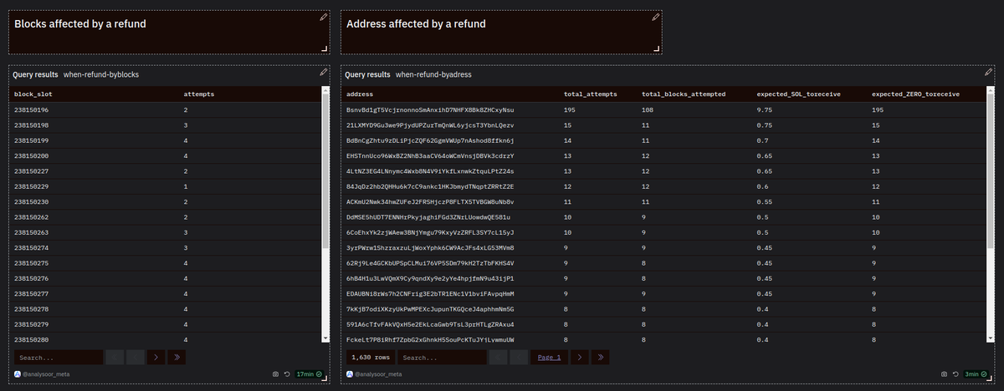Open the when-refund-byadress query link

point(433,74)
